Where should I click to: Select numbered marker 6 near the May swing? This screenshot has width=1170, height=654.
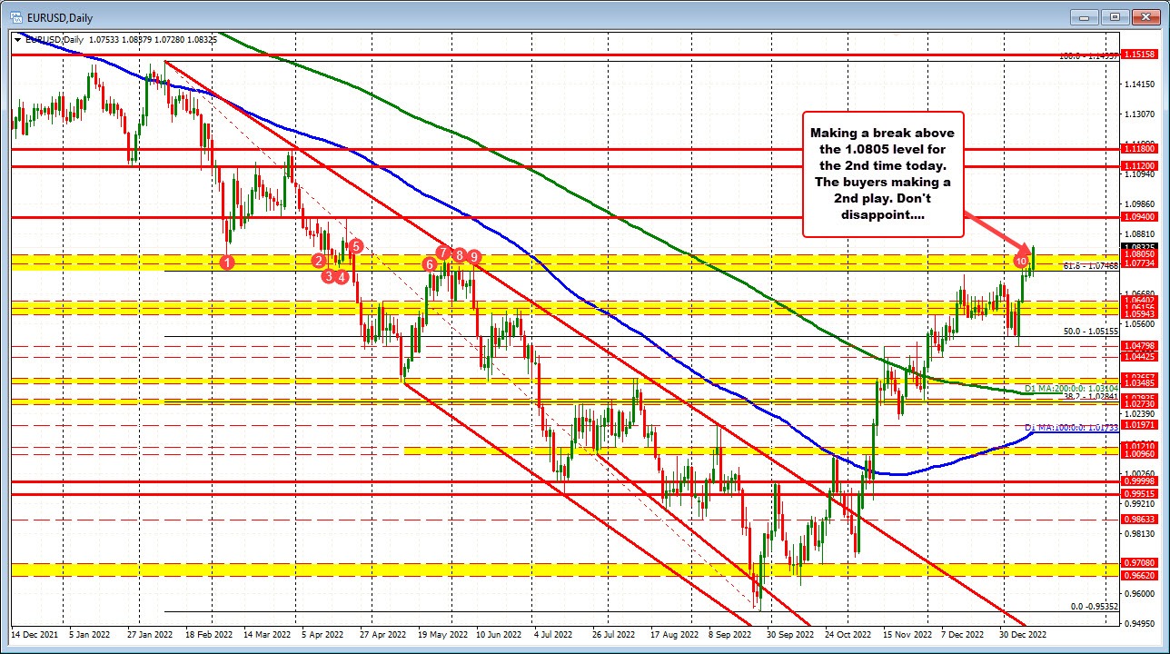pos(430,264)
